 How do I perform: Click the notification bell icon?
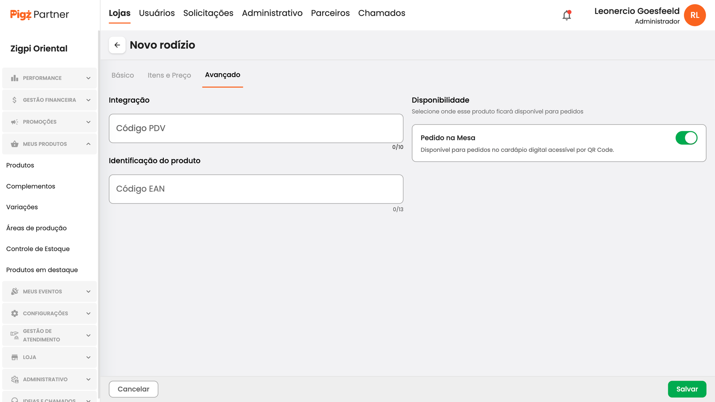(x=567, y=15)
